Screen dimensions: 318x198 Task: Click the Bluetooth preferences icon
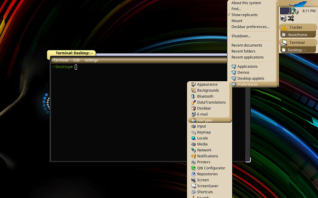click(194, 96)
